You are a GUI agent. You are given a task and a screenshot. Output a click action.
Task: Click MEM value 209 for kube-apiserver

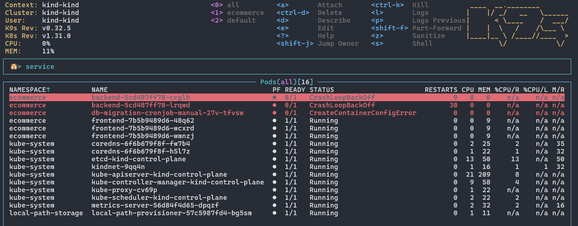point(484,175)
